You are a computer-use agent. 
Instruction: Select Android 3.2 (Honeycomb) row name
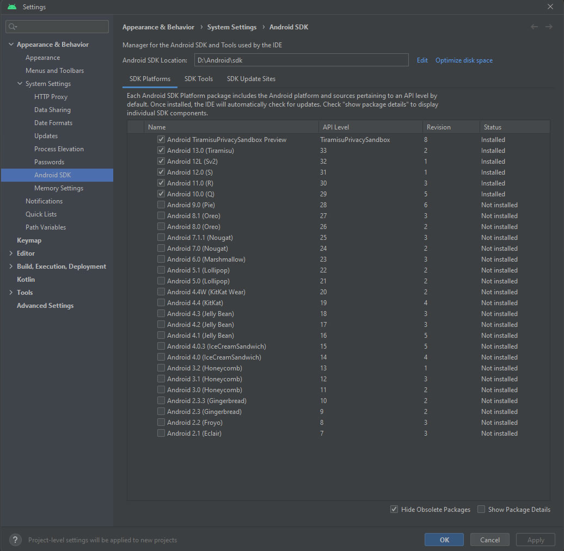point(205,368)
